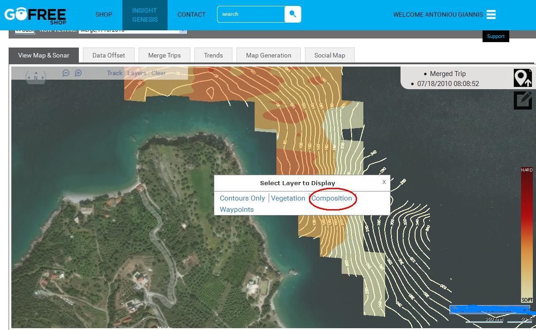Screen dimensions: 536x330
Task: Click the GoFree Shop logo
Action: pos(35,16)
